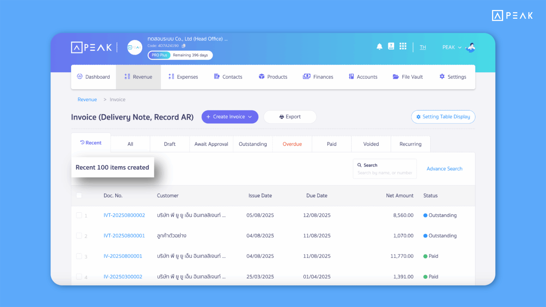Click the PEAK logo in header
The image size is (546, 307).
[x=91, y=47]
